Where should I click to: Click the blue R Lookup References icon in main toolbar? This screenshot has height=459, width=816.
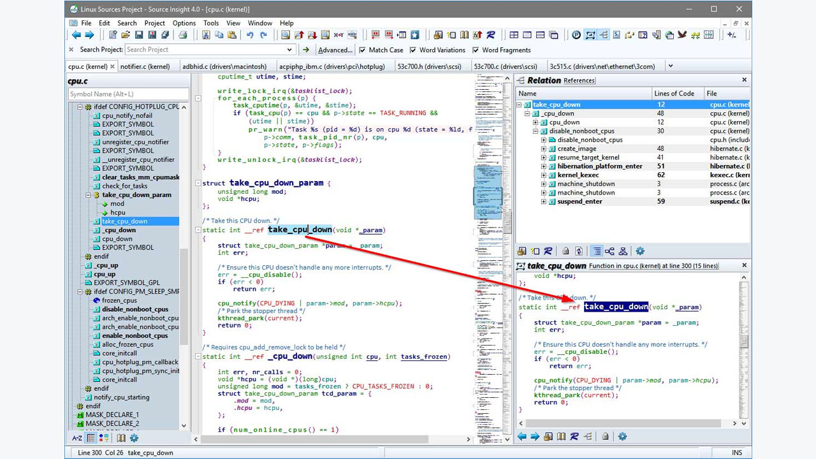click(491, 35)
